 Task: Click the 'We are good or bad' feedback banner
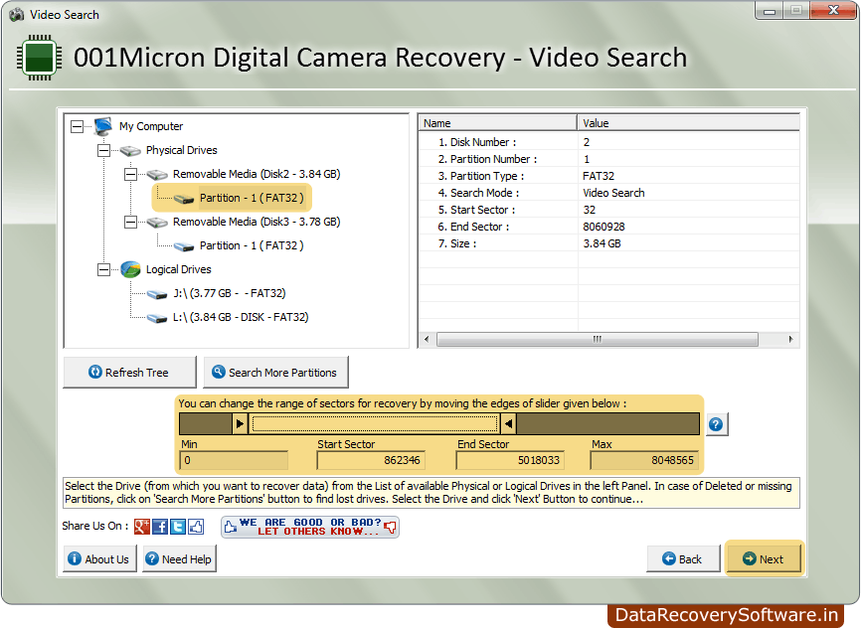[x=309, y=527]
